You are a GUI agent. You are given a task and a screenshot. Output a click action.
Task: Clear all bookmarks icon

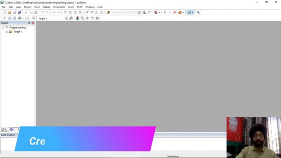pos(80,12)
